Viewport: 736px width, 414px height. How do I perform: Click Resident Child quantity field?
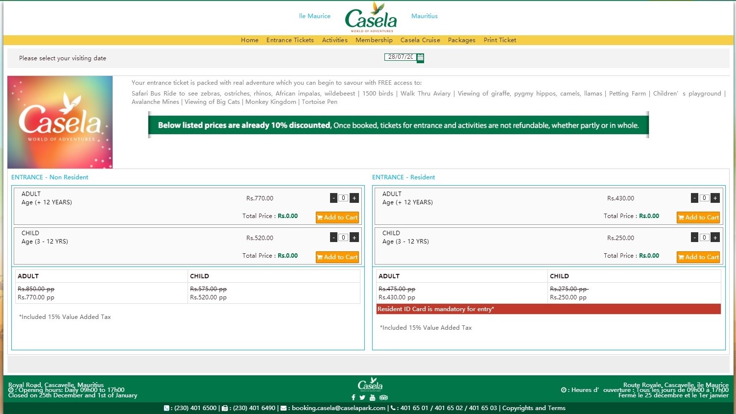(x=704, y=238)
